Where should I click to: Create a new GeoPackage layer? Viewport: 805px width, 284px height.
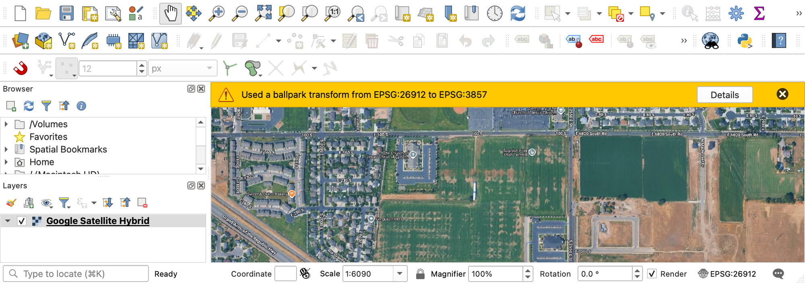[43, 40]
